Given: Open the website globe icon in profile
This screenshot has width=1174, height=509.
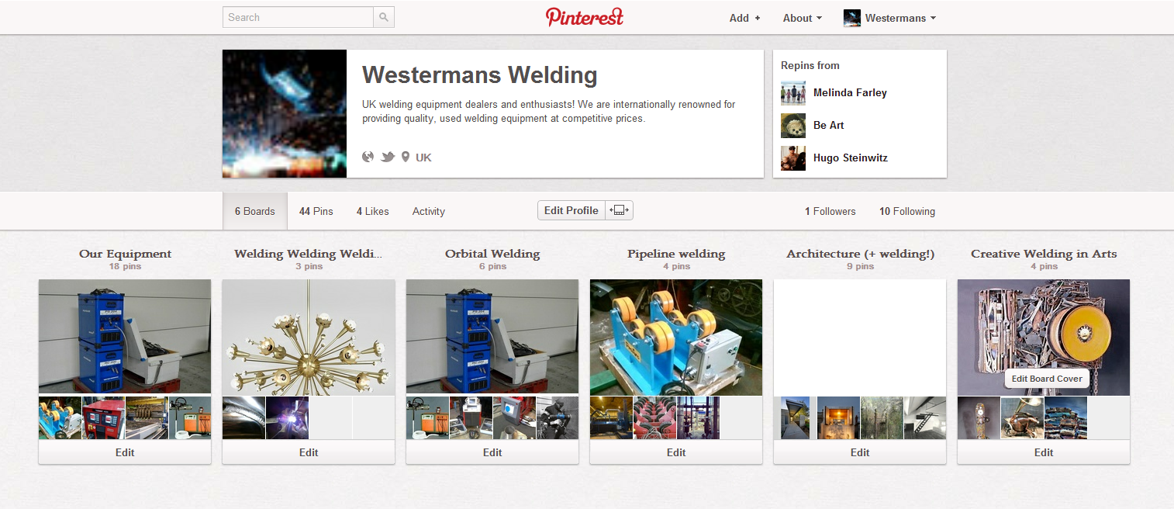Looking at the screenshot, I should (x=368, y=157).
